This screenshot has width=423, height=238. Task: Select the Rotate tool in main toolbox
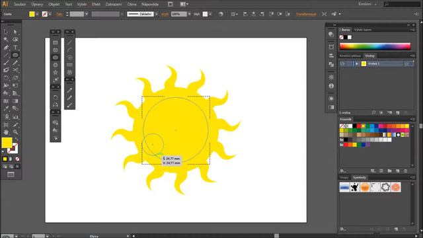tap(6, 78)
